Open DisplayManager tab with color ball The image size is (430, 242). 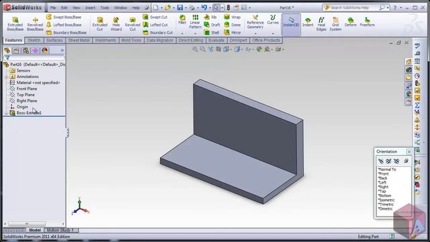[x=45, y=50]
